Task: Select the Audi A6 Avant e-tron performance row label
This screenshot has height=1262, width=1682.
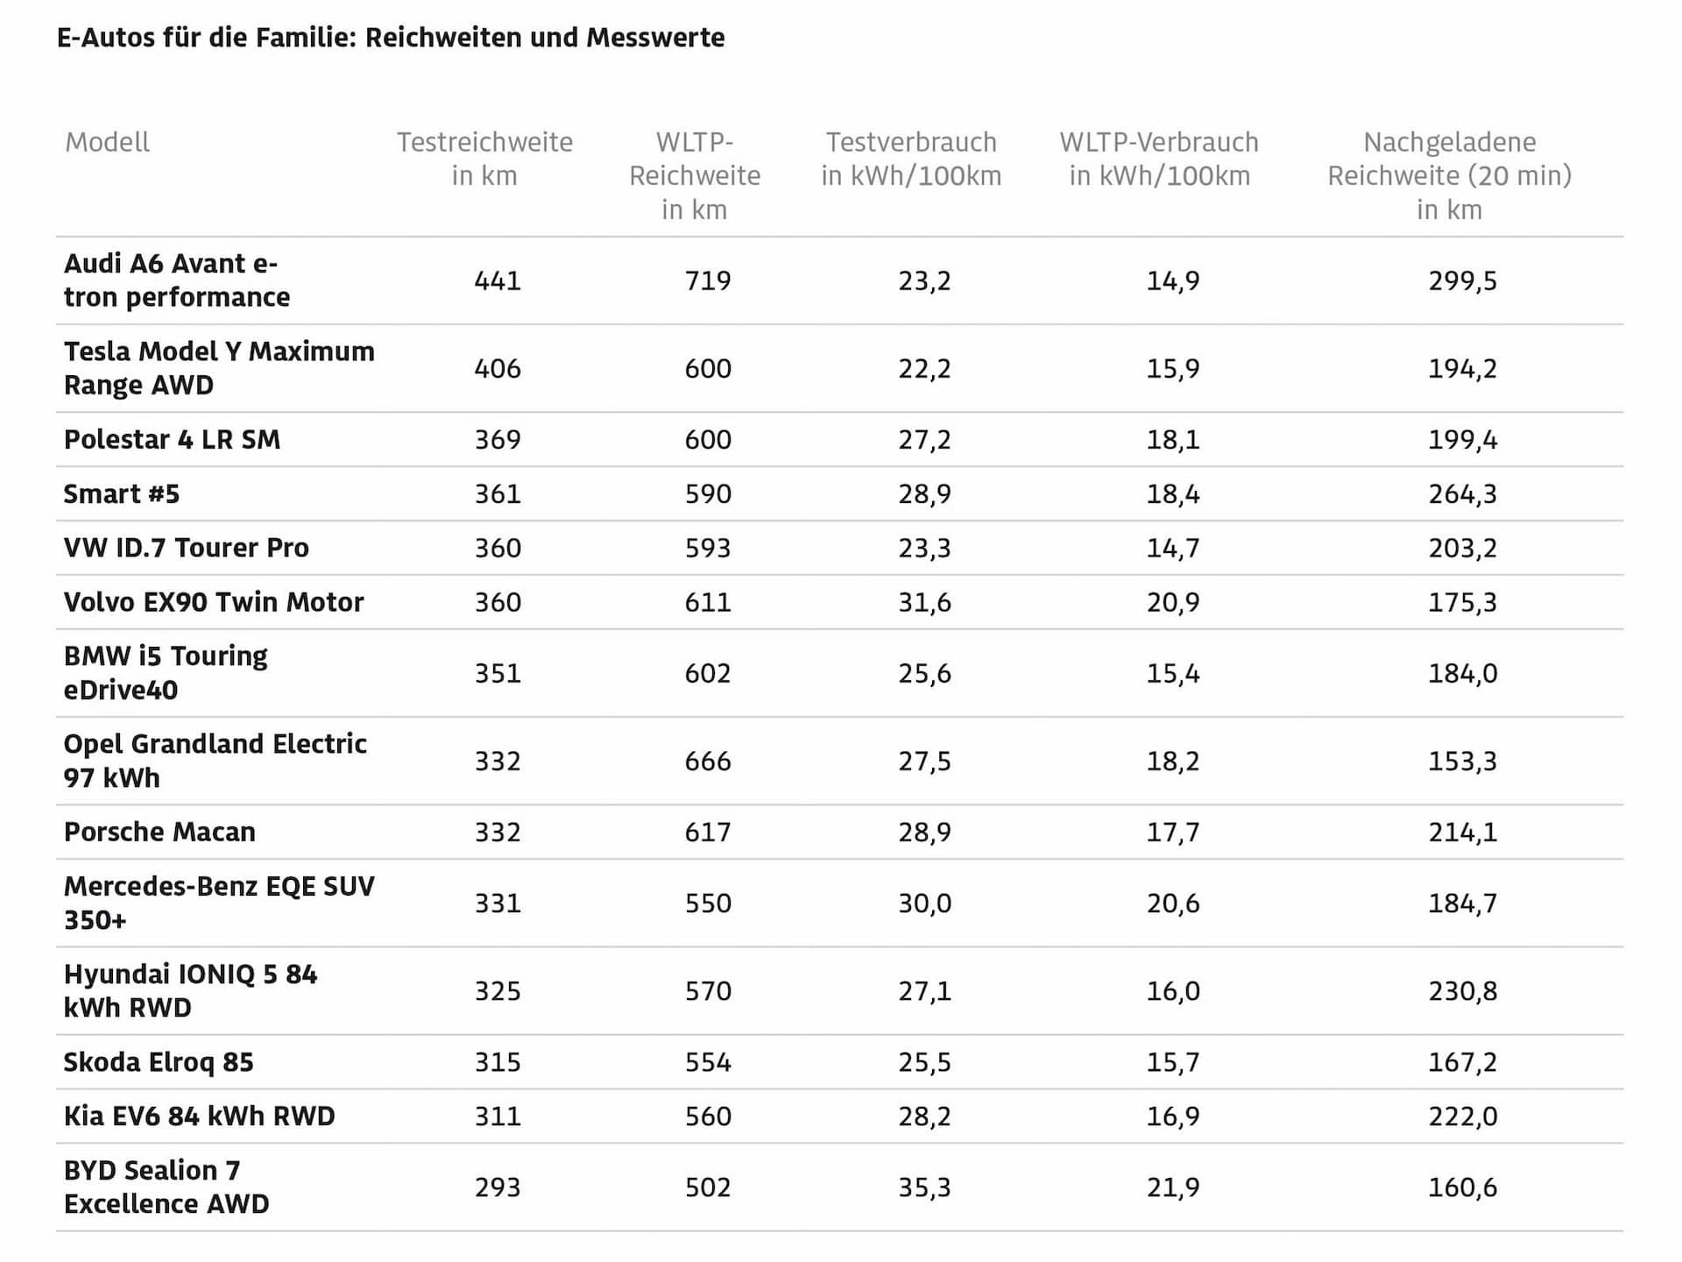Action: click(x=177, y=280)
